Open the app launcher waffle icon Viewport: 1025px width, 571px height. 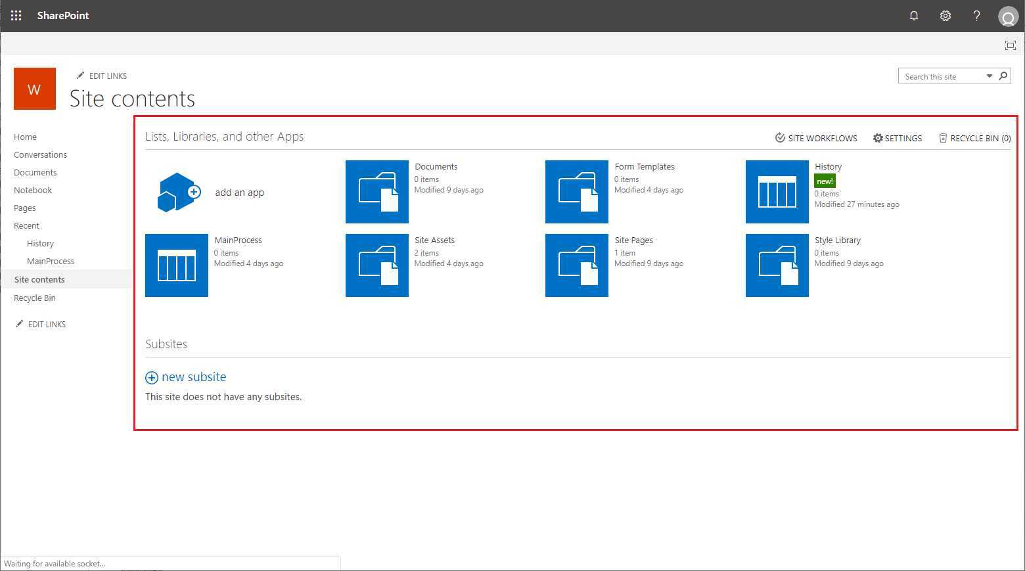point(16,16)
